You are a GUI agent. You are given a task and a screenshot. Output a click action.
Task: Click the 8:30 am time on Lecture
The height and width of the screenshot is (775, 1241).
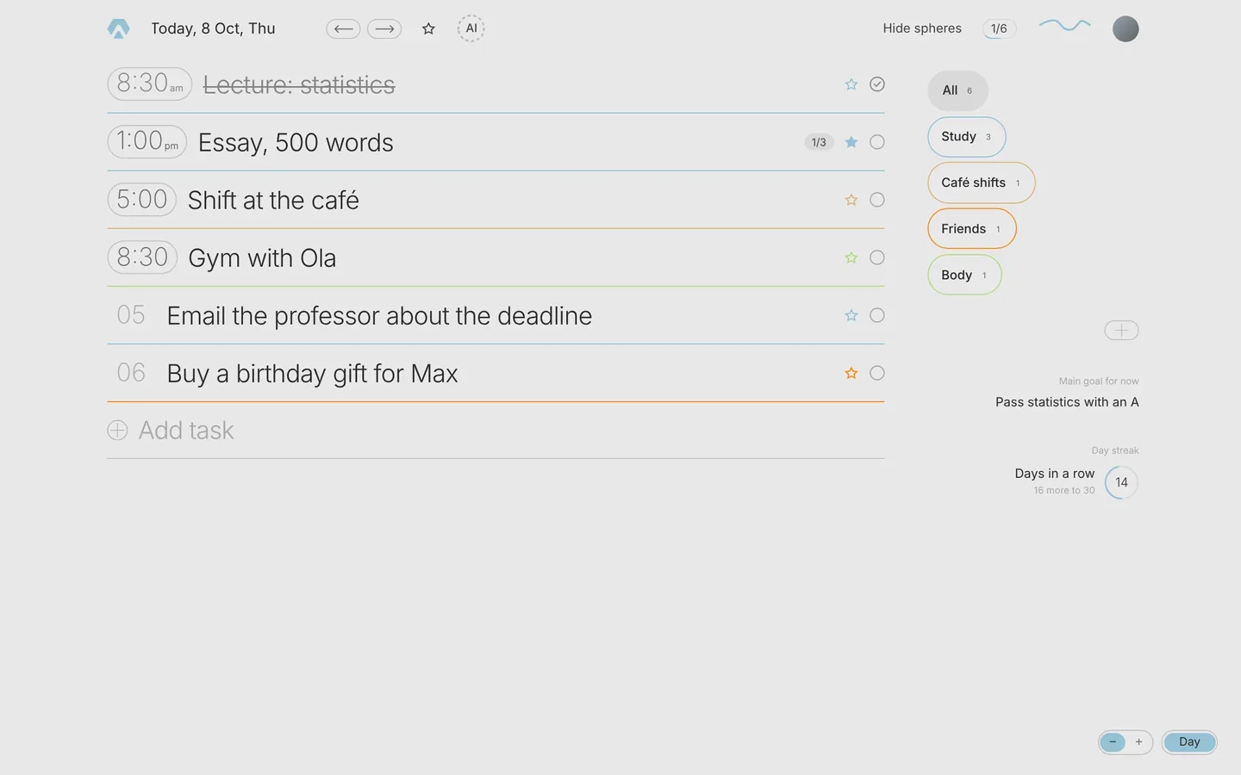(x=150, y=84)
